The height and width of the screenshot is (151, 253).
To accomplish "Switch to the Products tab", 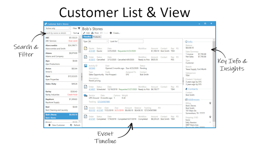I will pos(97,37).
